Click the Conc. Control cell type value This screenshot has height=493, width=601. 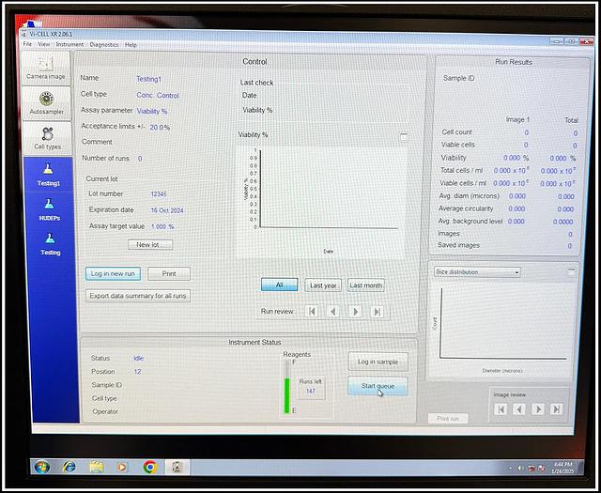coord(158,96)
